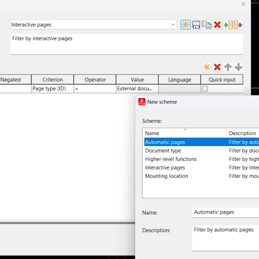Viewport: 259px width, 259px height.
Task: Click the Value column header
Action: 137,79
